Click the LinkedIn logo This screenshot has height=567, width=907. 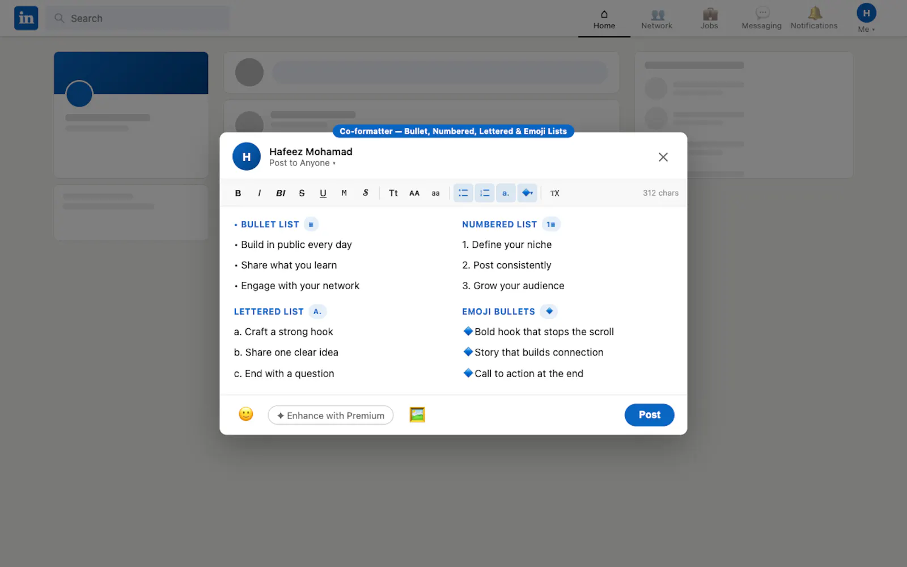coord(26,18)
